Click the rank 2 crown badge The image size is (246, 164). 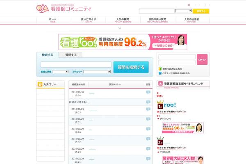pyautogui.click(x=160, y=142)
